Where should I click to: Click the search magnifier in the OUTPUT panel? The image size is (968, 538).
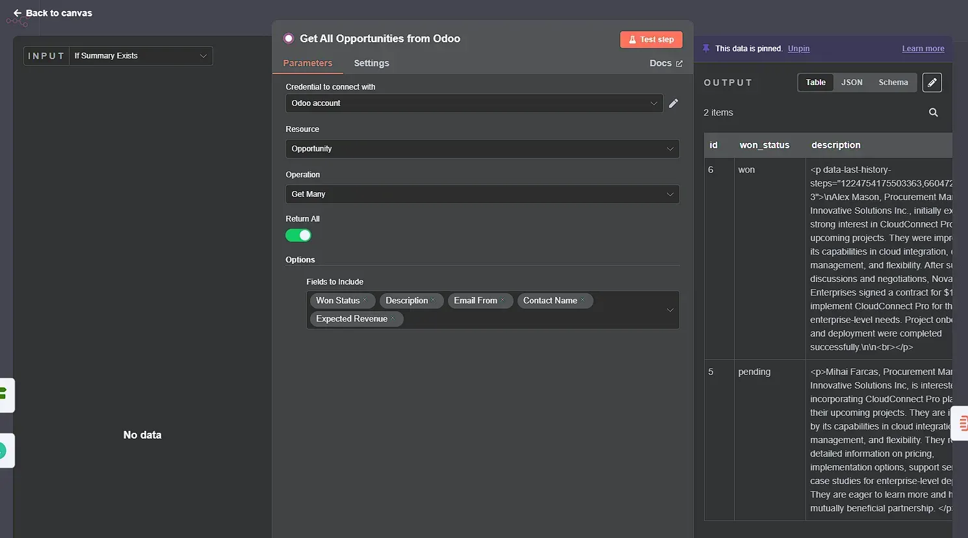[934, 112]
